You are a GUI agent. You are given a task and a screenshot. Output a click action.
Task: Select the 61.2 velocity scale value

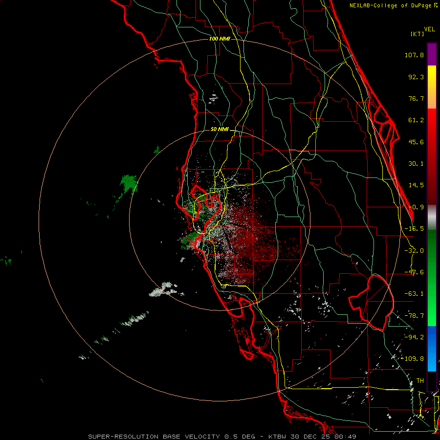point(416,120)
